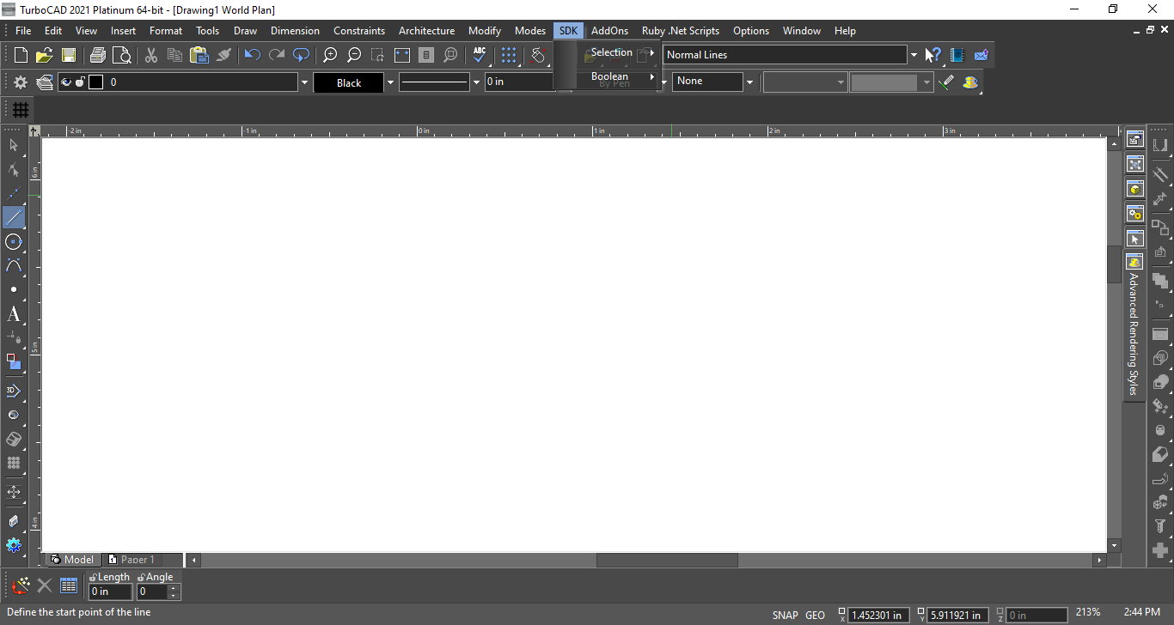Open the Modify menu

pyautogui.click(x=485, y=30)
